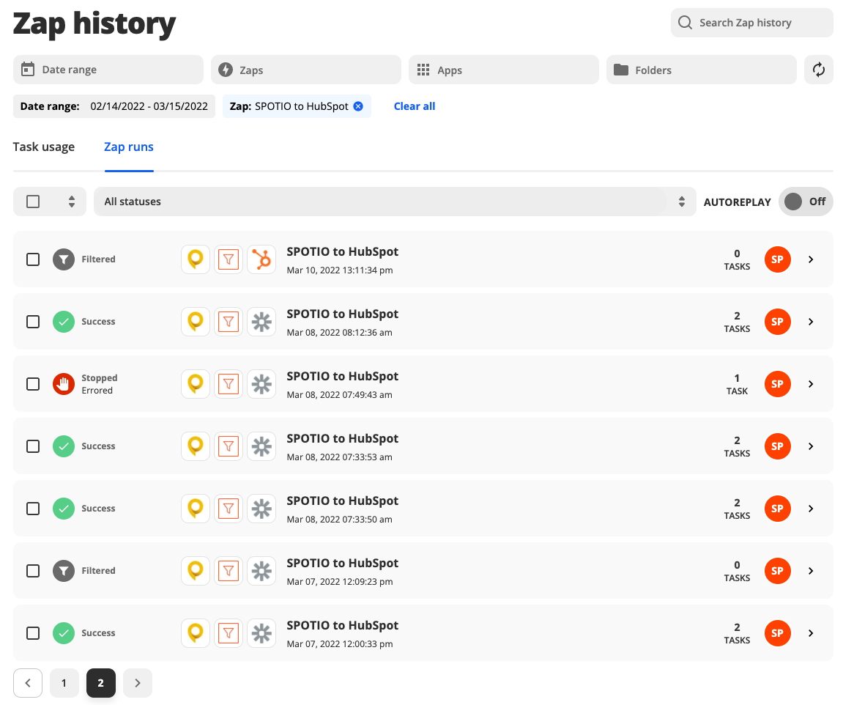Click the green Success icon for the 12:00:33 pm run
This screenshot has height=705, width=843.
tap(64, 633)
